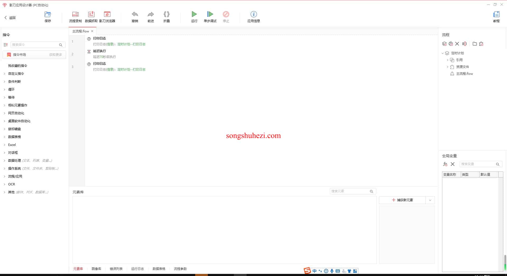Screen dimensions: 507x276
Task: Save the project with 保存 icon
Action: (x=48, y=17)
